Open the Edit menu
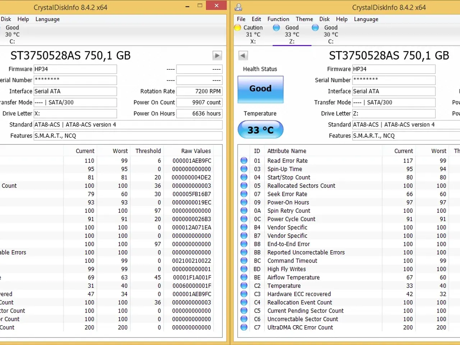The width and height of the screenshot is (460, 345). coord(256,19)
